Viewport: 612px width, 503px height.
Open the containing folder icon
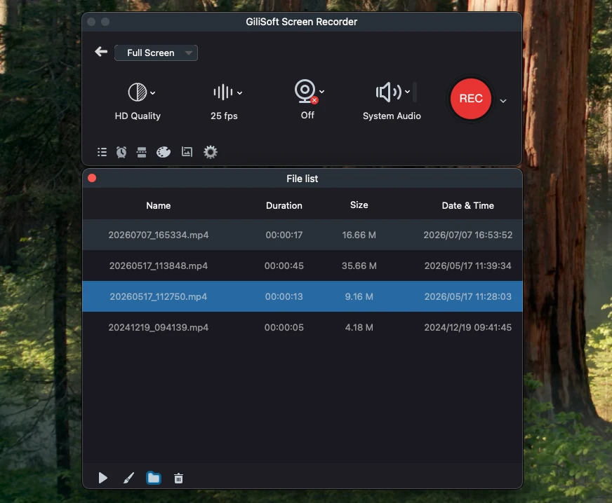click(x=154, y=478)
